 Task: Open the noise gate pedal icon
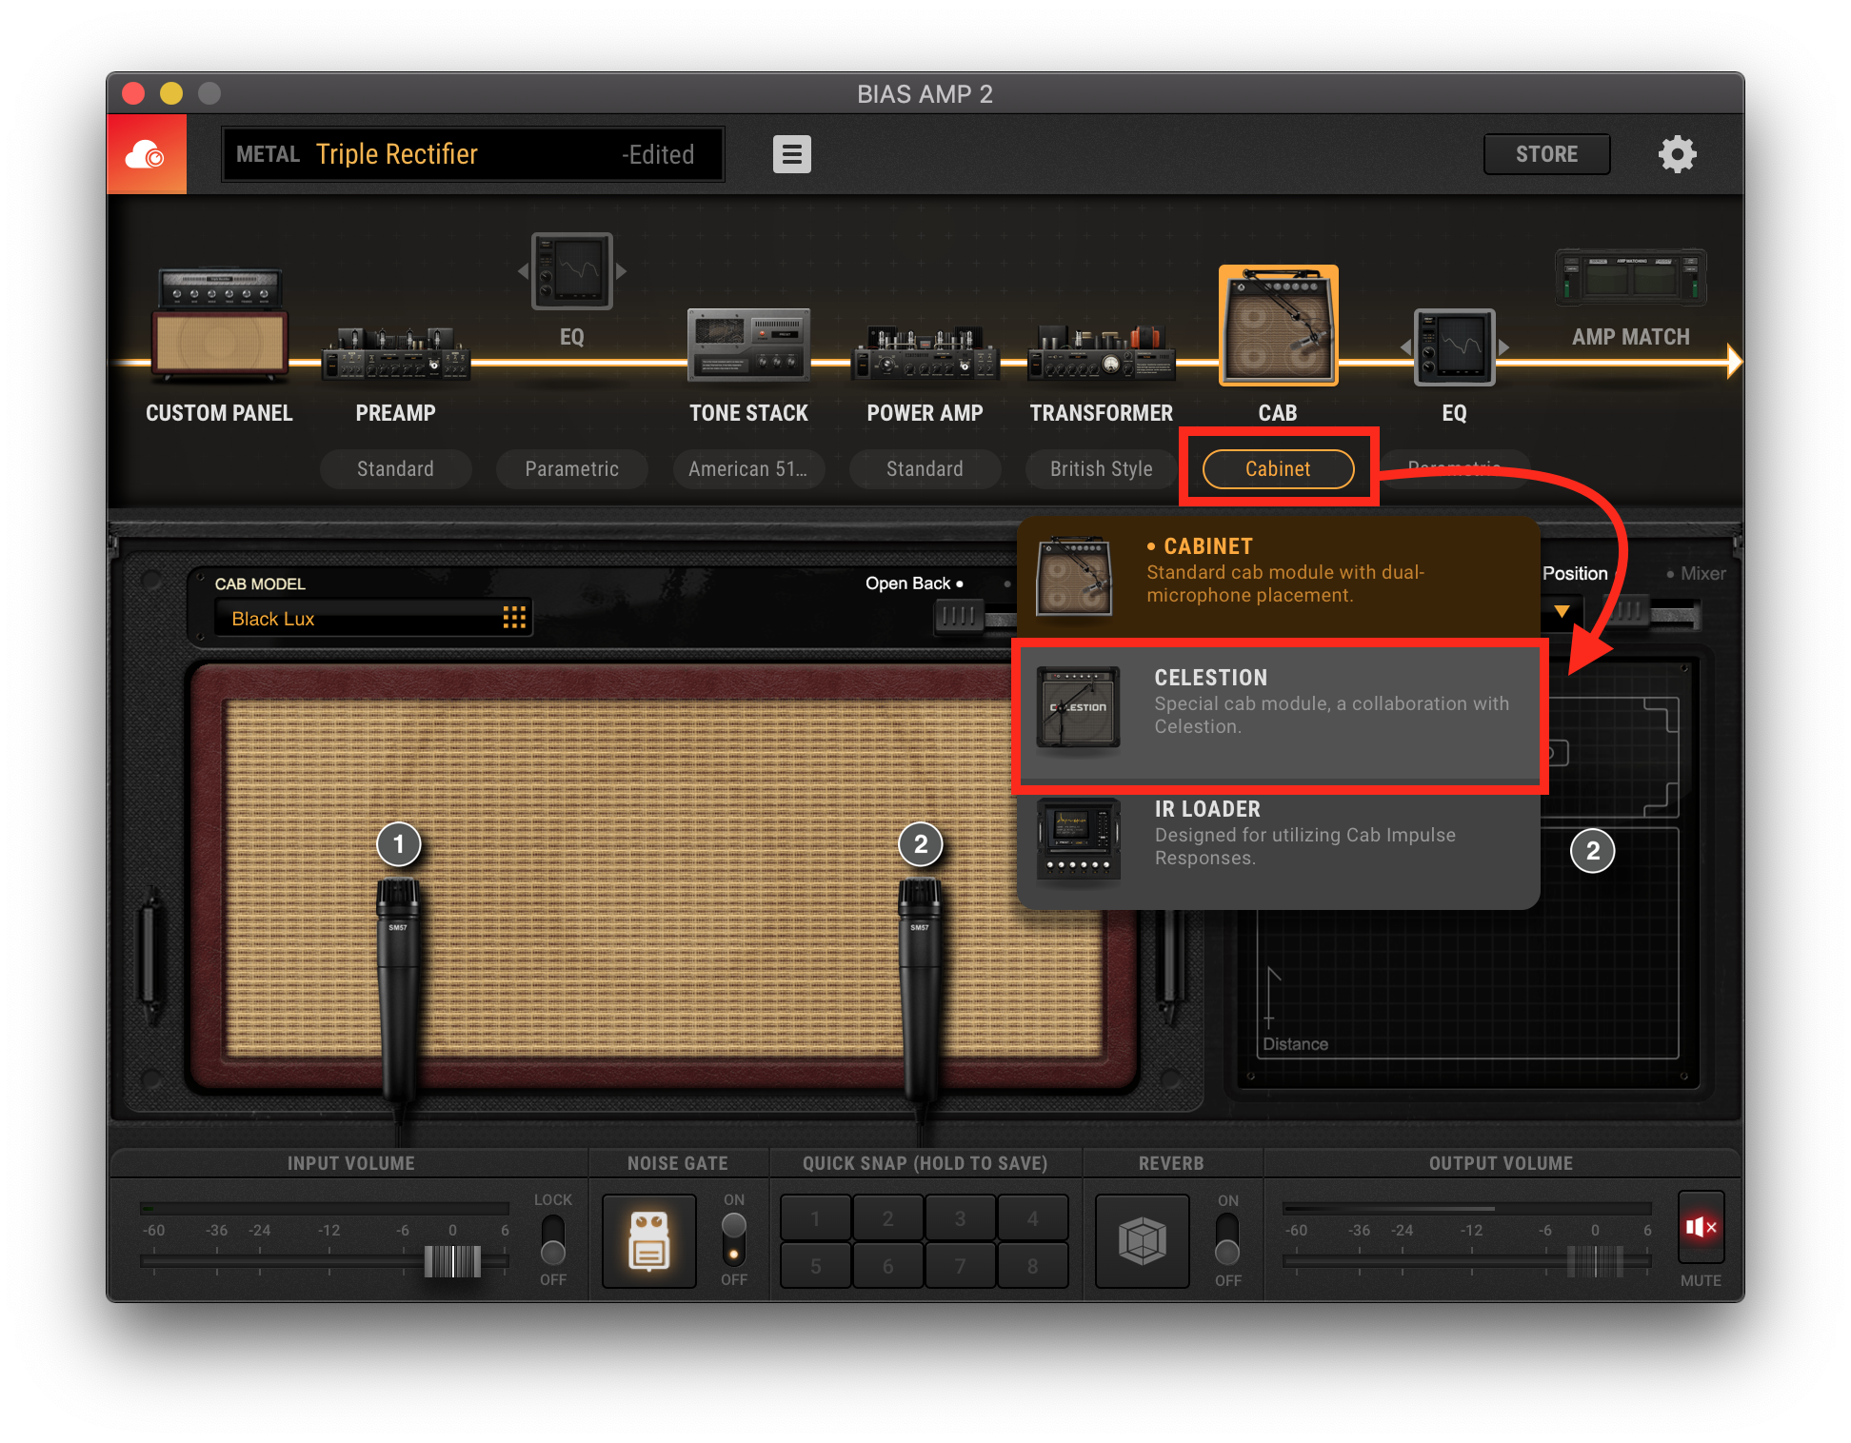point(649,1241)
